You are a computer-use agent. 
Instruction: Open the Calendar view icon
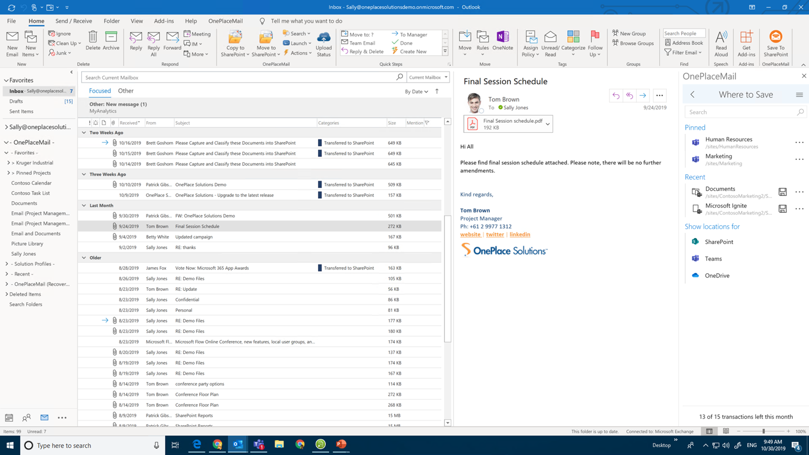(x=9, y=418)
